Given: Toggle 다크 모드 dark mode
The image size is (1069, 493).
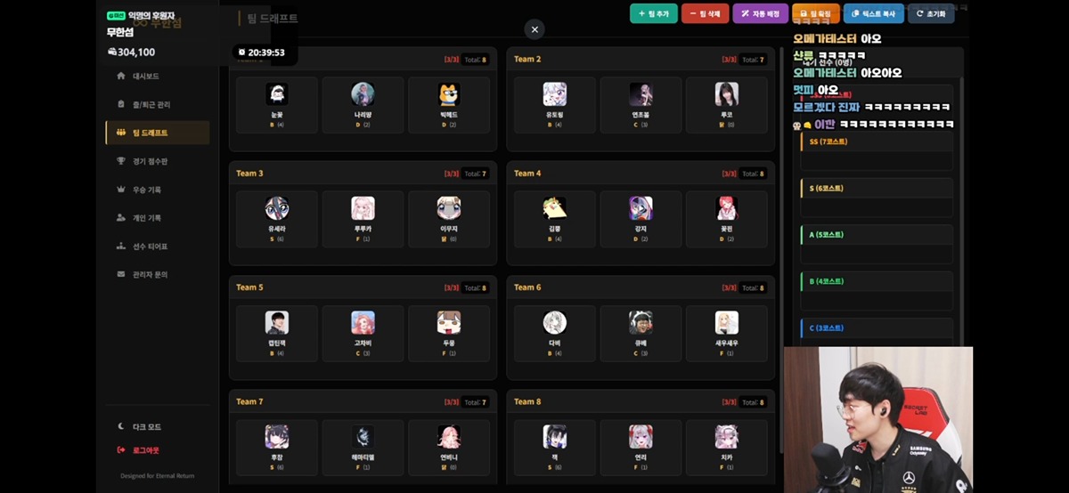Looking at the screenshot, I should pos(146,427).
